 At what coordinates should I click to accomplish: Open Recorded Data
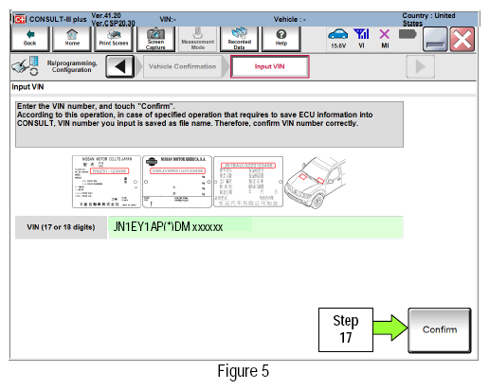(x=240, y=39)
